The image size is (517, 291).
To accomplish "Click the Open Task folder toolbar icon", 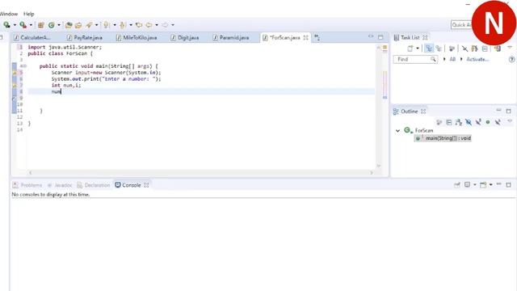I will tap(78, 25).
